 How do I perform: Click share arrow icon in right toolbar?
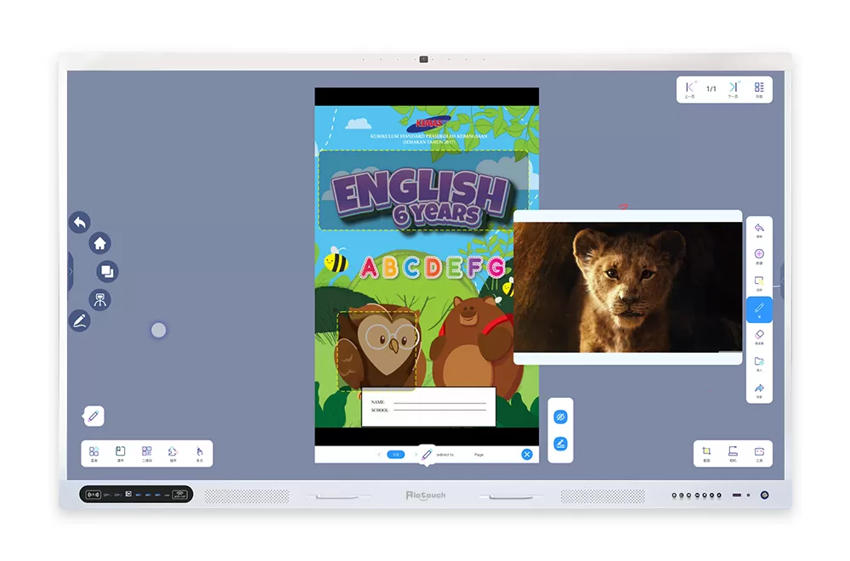click(x=759, y=390)
